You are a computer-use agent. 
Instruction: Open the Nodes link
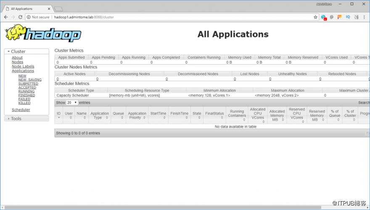[18, 62]
